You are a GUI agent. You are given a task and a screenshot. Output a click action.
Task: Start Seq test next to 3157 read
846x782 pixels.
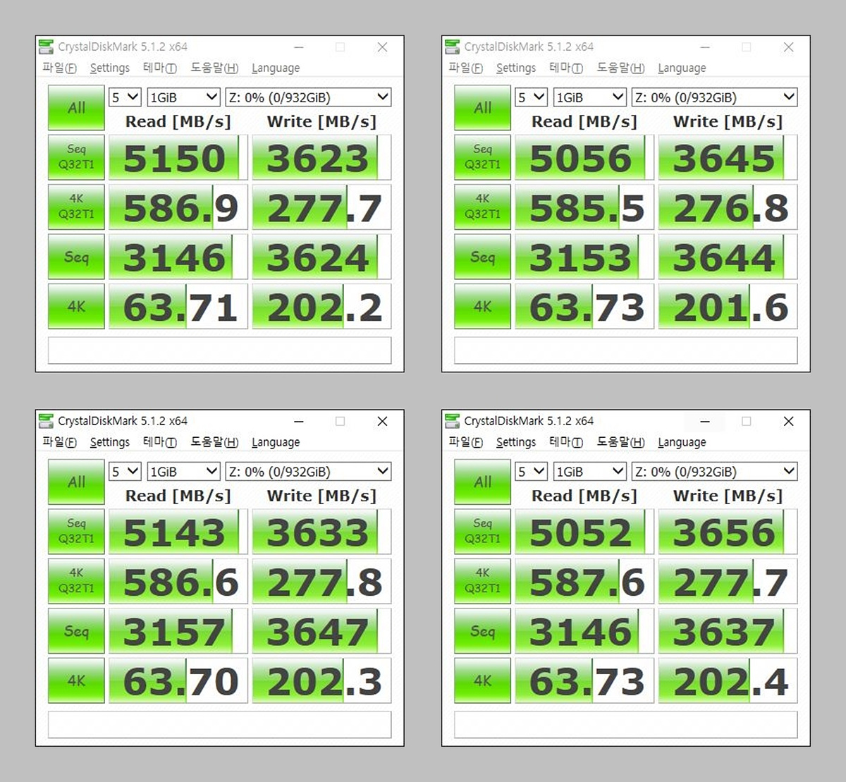[x=76, y=631]
